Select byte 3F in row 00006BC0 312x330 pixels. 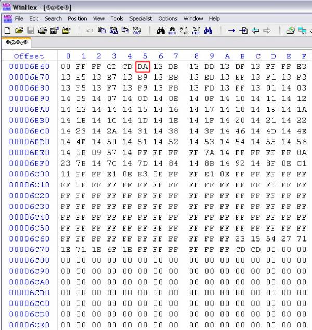[x=209, y=131]
